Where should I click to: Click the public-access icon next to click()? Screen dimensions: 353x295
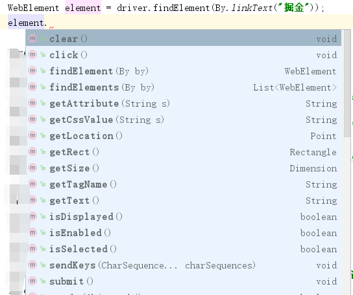(x=43, y=54)
